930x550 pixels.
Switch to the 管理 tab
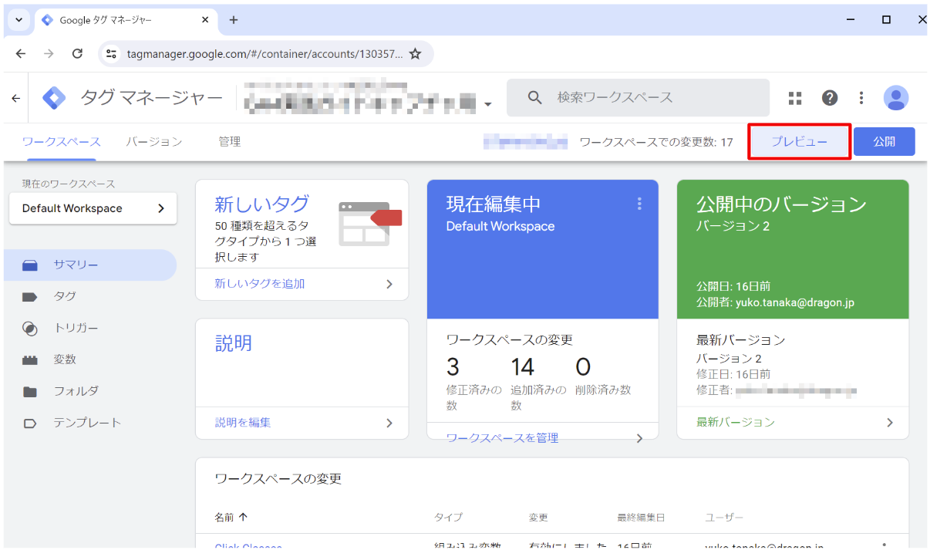coord(229,142)
